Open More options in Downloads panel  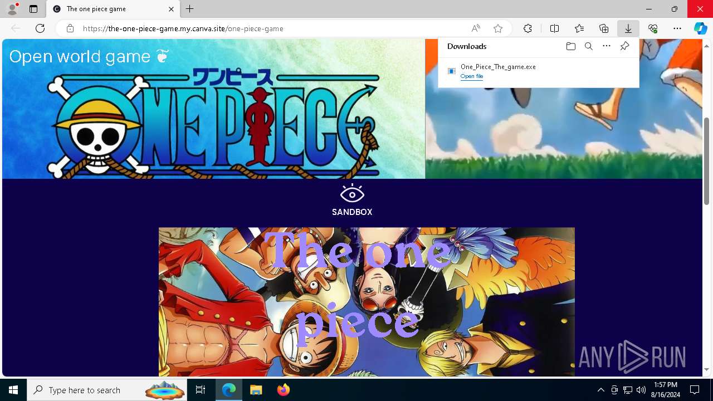tap(607, 46)
